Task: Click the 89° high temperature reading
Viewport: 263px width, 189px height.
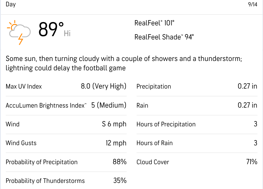Action: click(x=51, y=30)
